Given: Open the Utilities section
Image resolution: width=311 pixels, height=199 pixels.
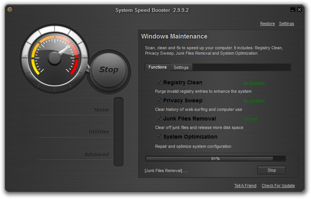Looking at the screenshot, I should pos(99,132).
